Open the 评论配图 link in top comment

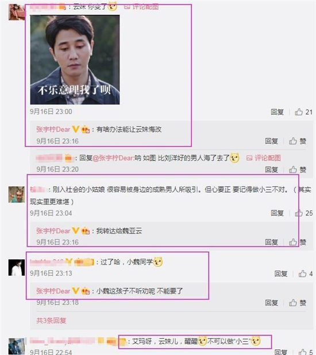coord(141,7)
